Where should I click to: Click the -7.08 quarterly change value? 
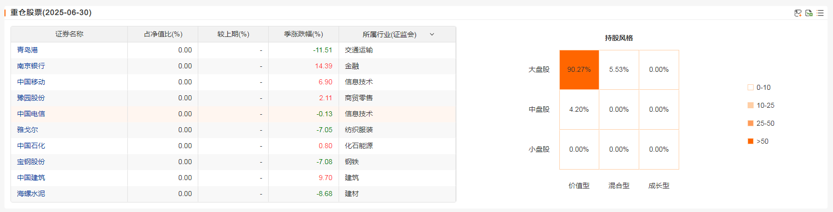pyautogui.click(x=324, y=162)
